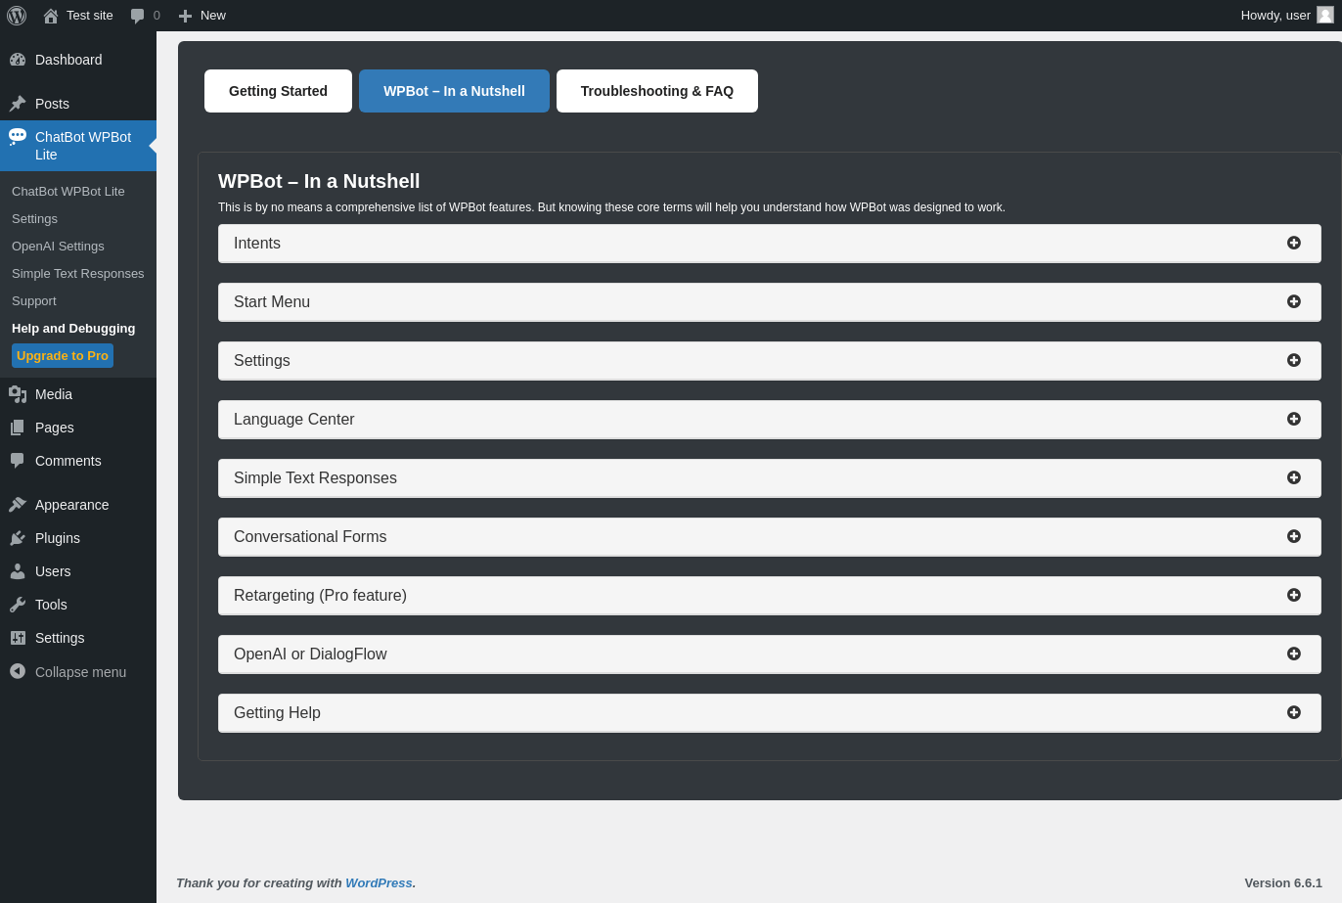Click the Upgrade to Pro button
Screen dimensions: 1342x903
63,356
